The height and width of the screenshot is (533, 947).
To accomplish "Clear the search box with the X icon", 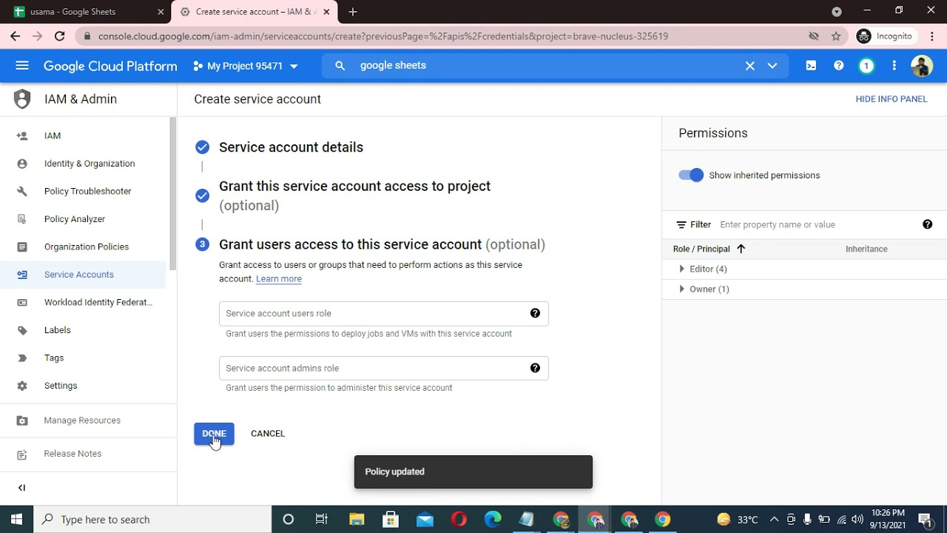I will click(749, 66).
